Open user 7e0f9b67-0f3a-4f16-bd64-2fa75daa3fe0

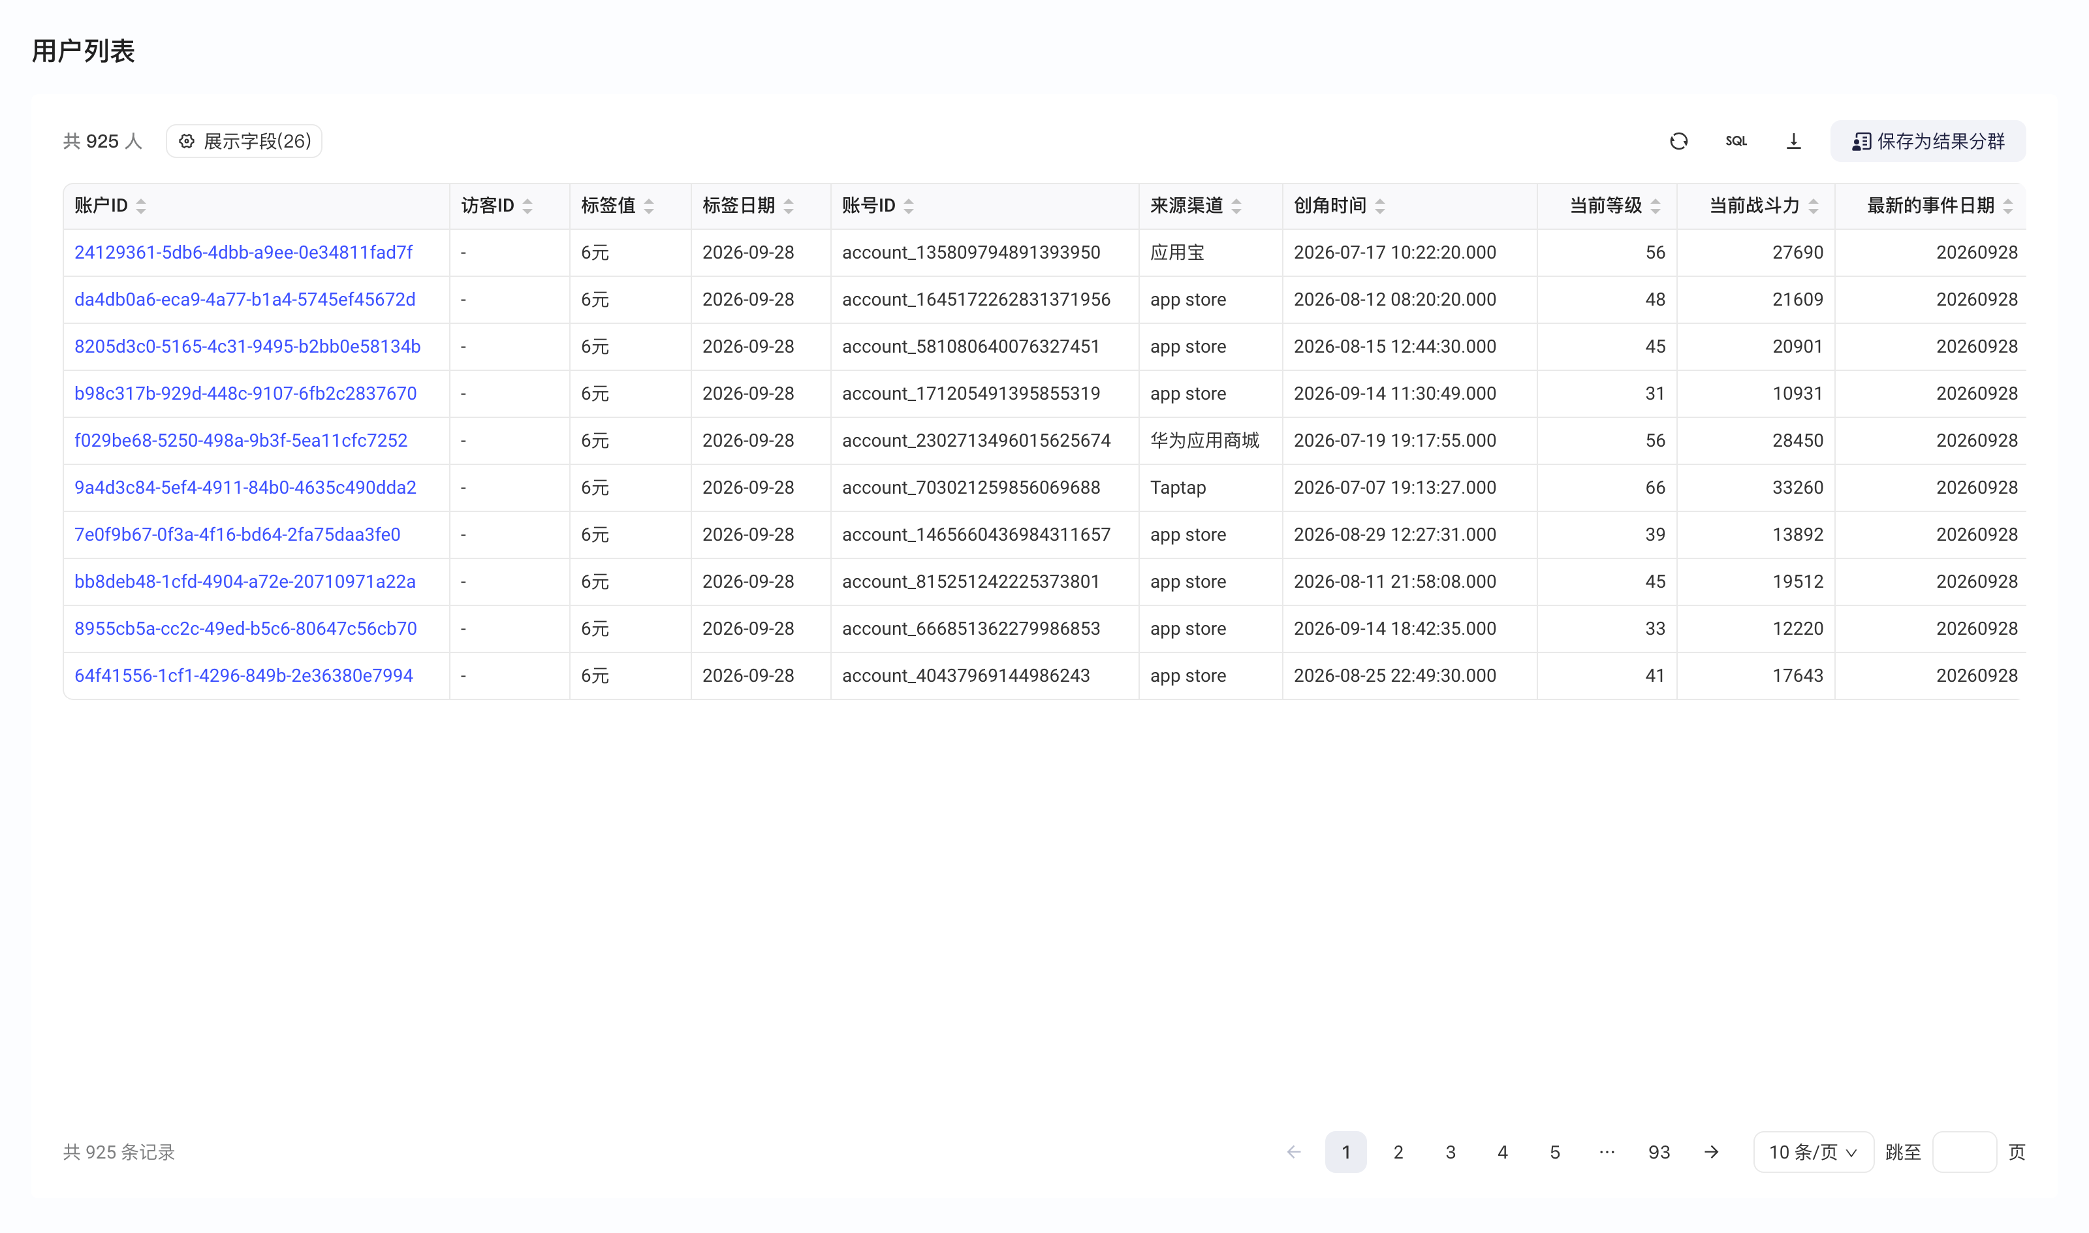pyautogui.click(x=238, y=535)
